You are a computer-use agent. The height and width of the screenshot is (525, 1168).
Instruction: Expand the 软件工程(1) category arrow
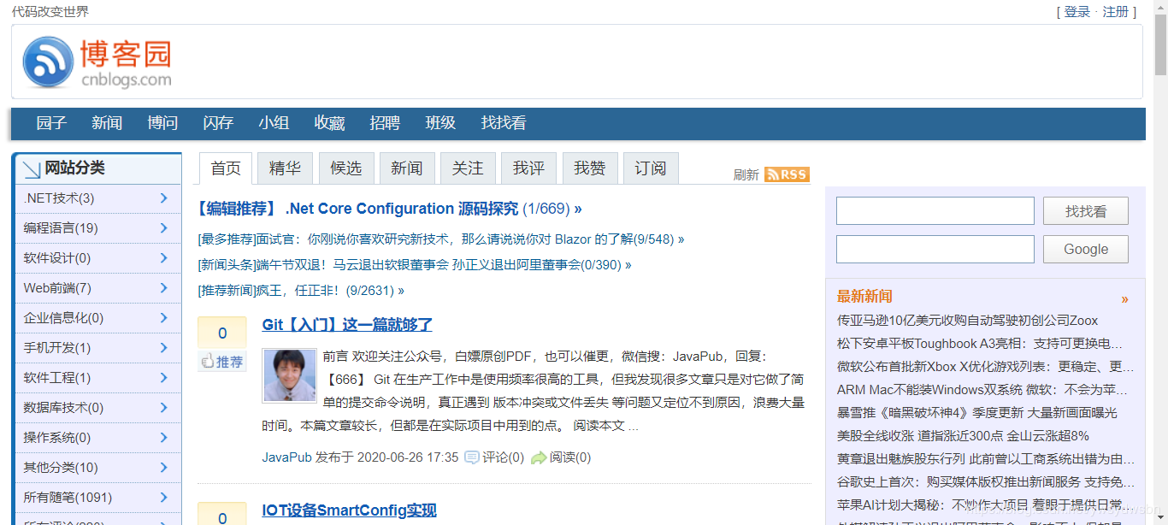pyautogui.click(x=163, y=378)
